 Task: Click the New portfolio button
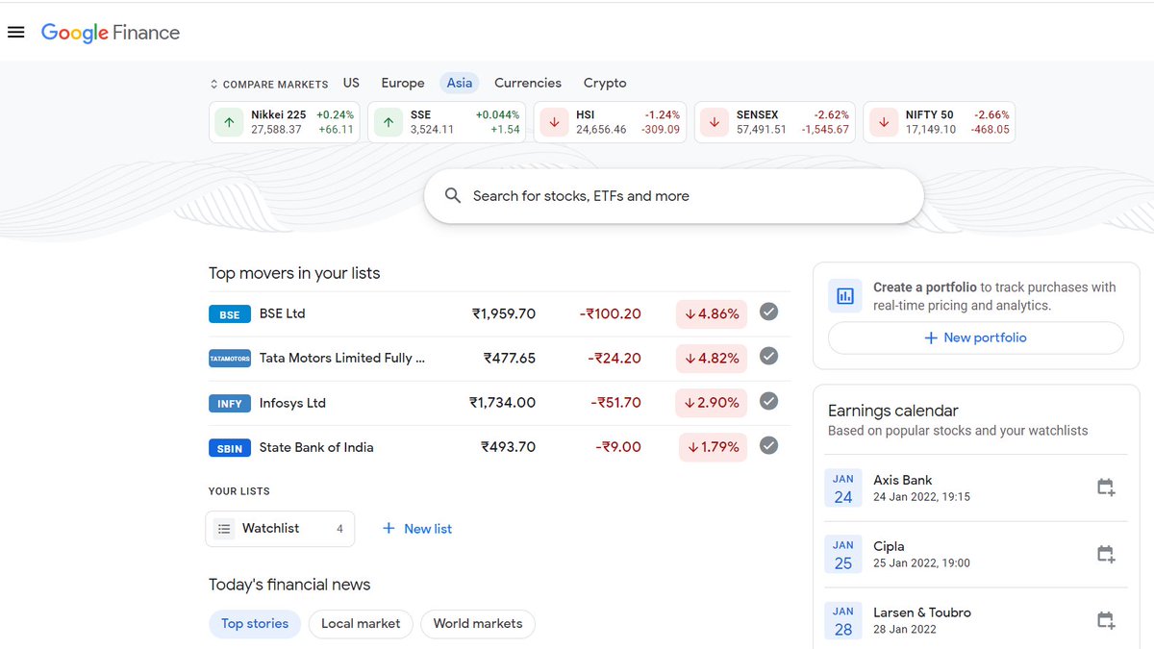click(x=975, y=338)
